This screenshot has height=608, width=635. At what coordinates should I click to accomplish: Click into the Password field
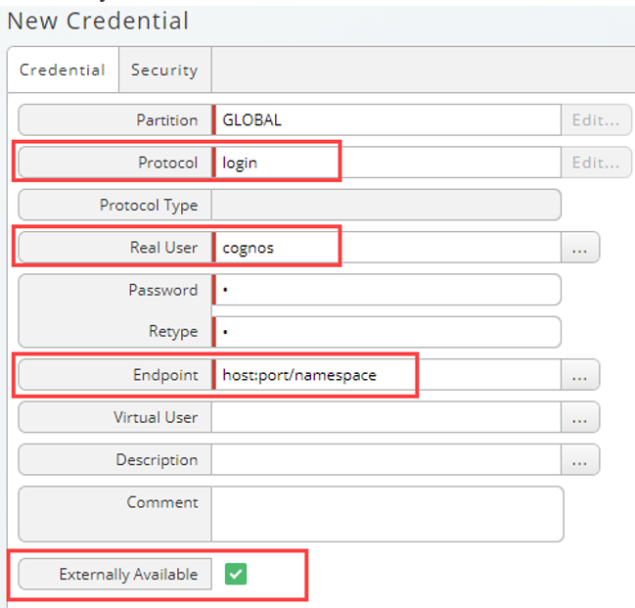tap(386, 290)
